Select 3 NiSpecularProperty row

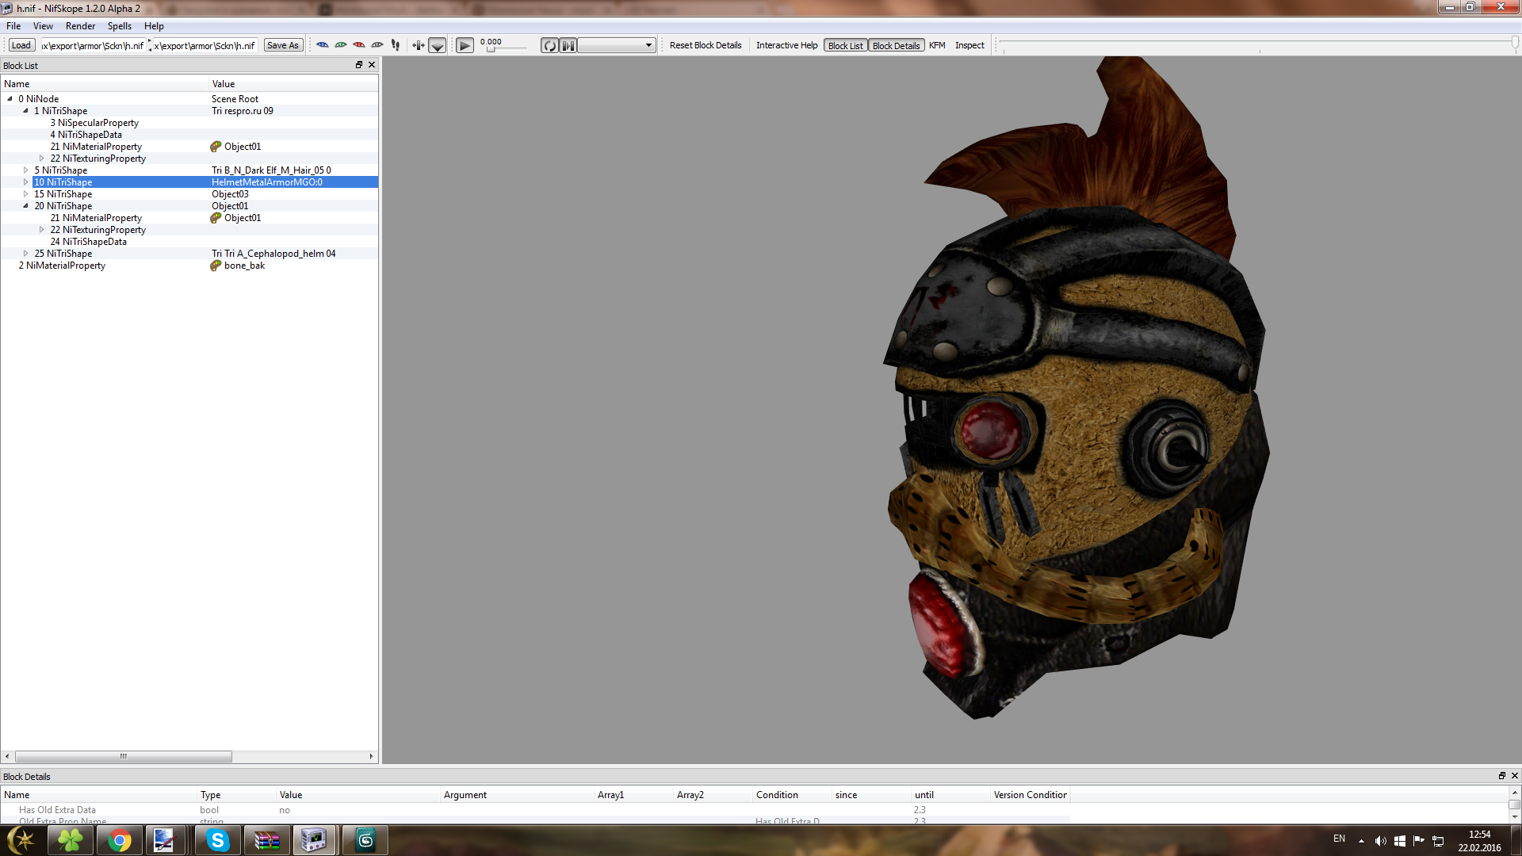coord(189,123)
